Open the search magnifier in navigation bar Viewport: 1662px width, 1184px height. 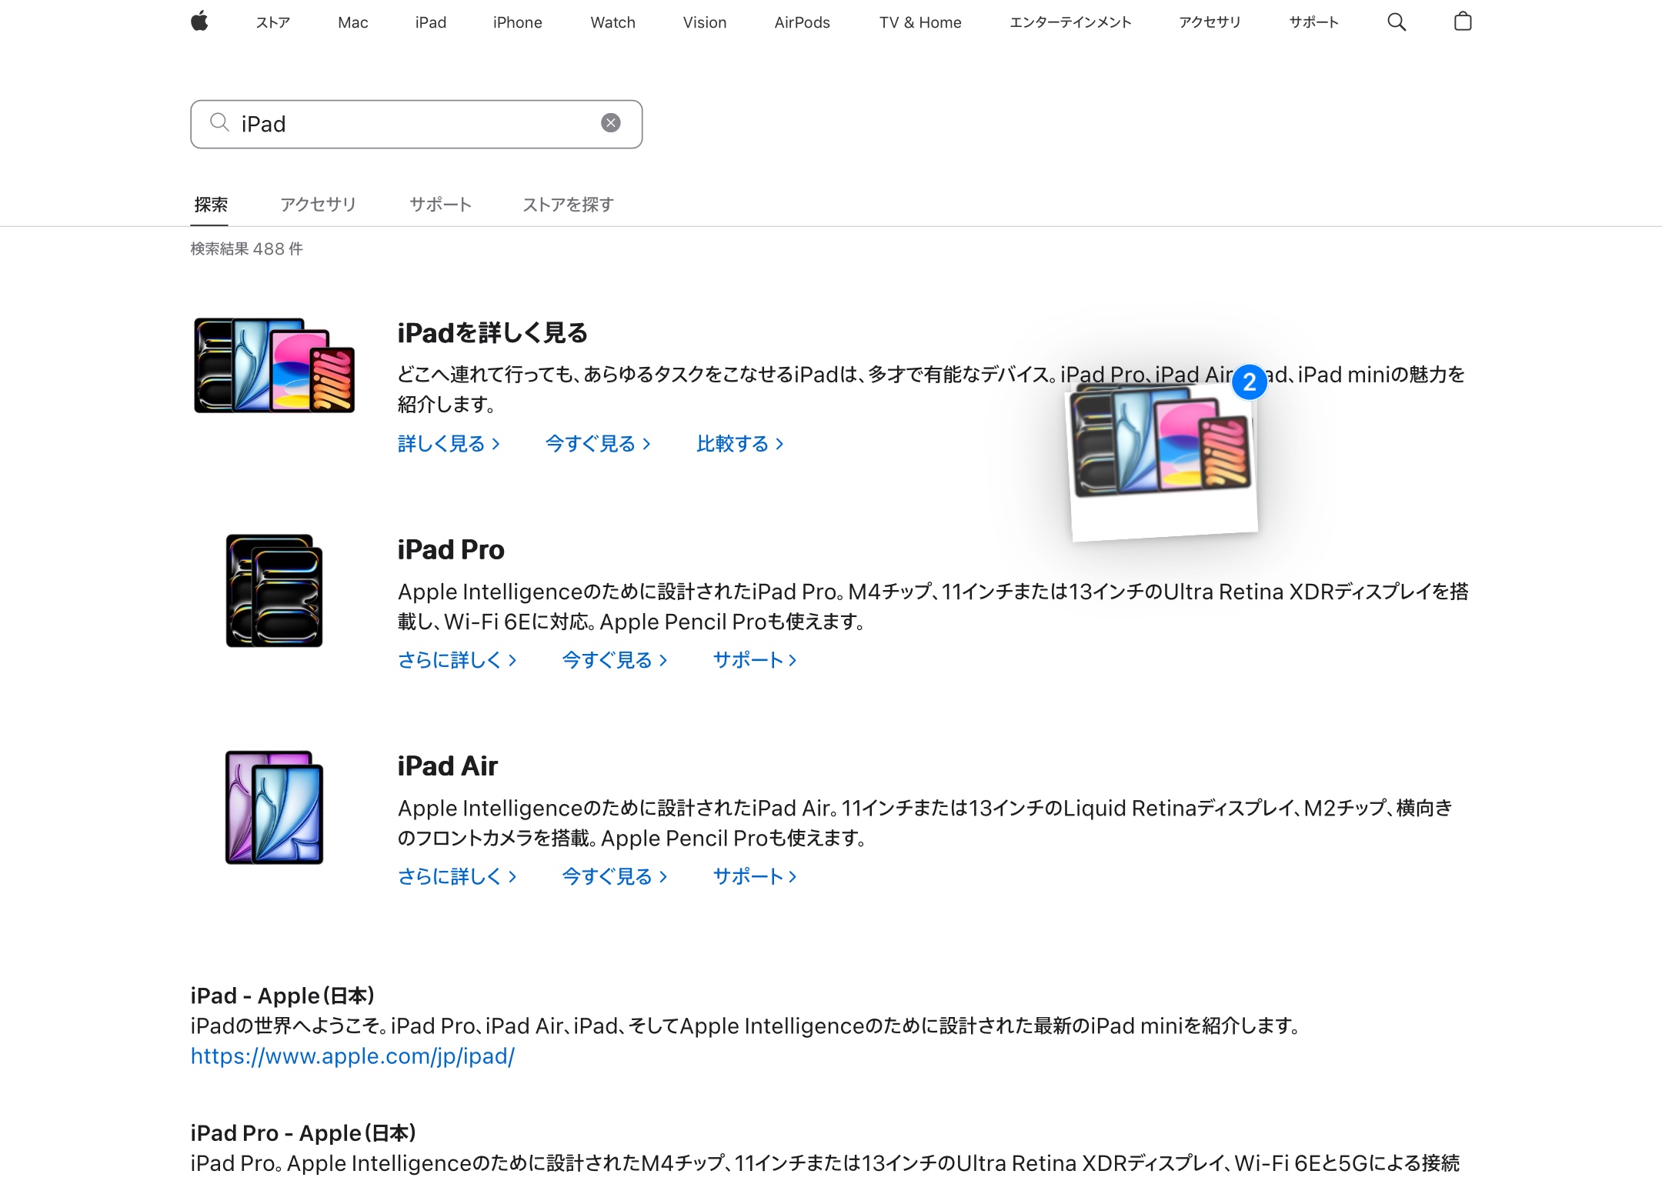coord(1396,22)
